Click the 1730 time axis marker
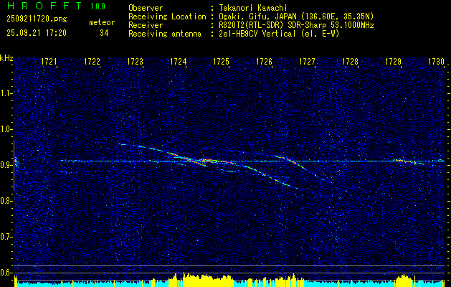Viewport: 451px width, 287px height. [436, 62]
